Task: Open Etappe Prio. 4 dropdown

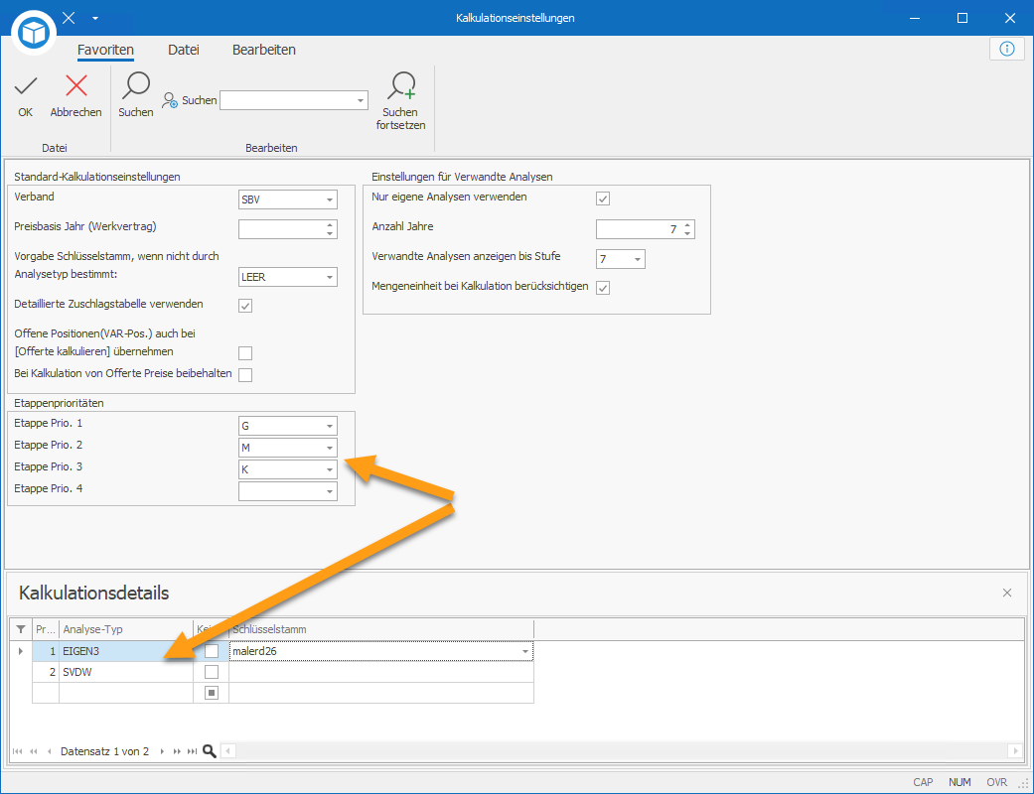Action: tap(330, 491)
